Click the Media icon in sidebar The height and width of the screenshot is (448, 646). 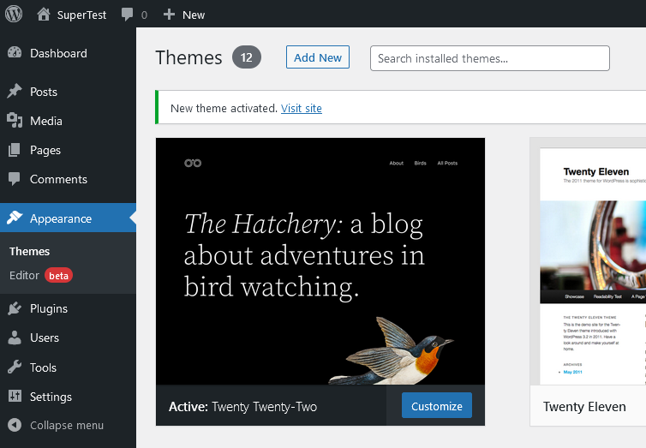(15, 121)
